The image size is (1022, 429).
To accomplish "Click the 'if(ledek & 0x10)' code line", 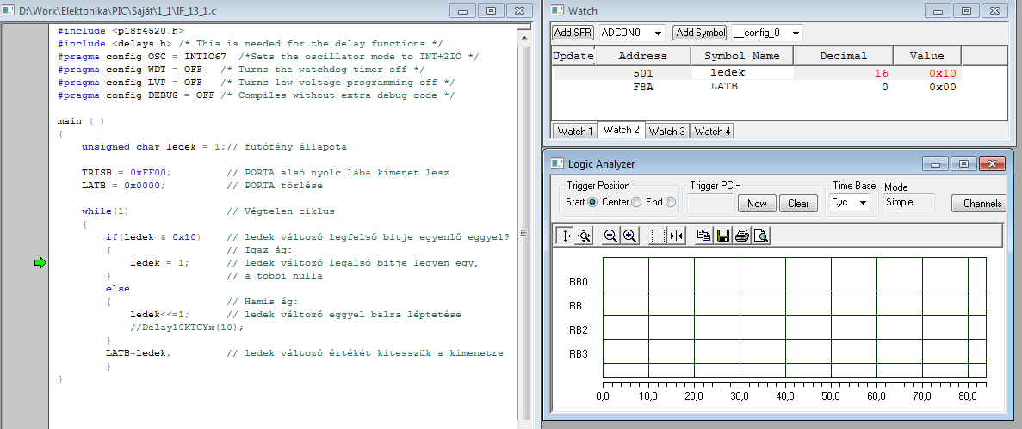I will tap(153, 237).
